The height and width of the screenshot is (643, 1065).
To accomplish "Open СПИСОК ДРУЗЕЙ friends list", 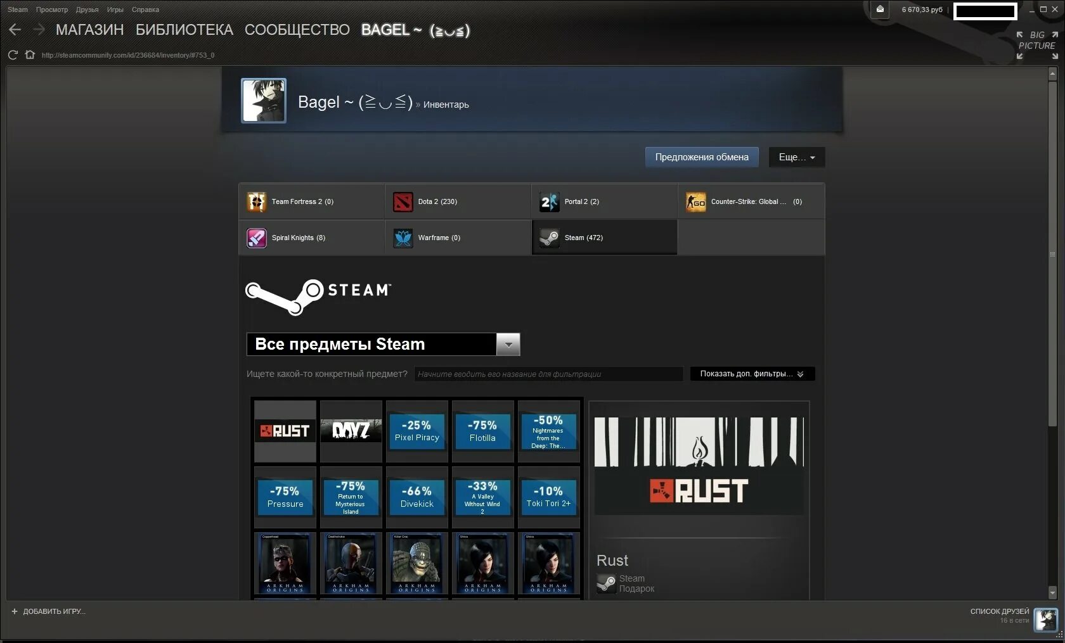I will click(1000, 611).
